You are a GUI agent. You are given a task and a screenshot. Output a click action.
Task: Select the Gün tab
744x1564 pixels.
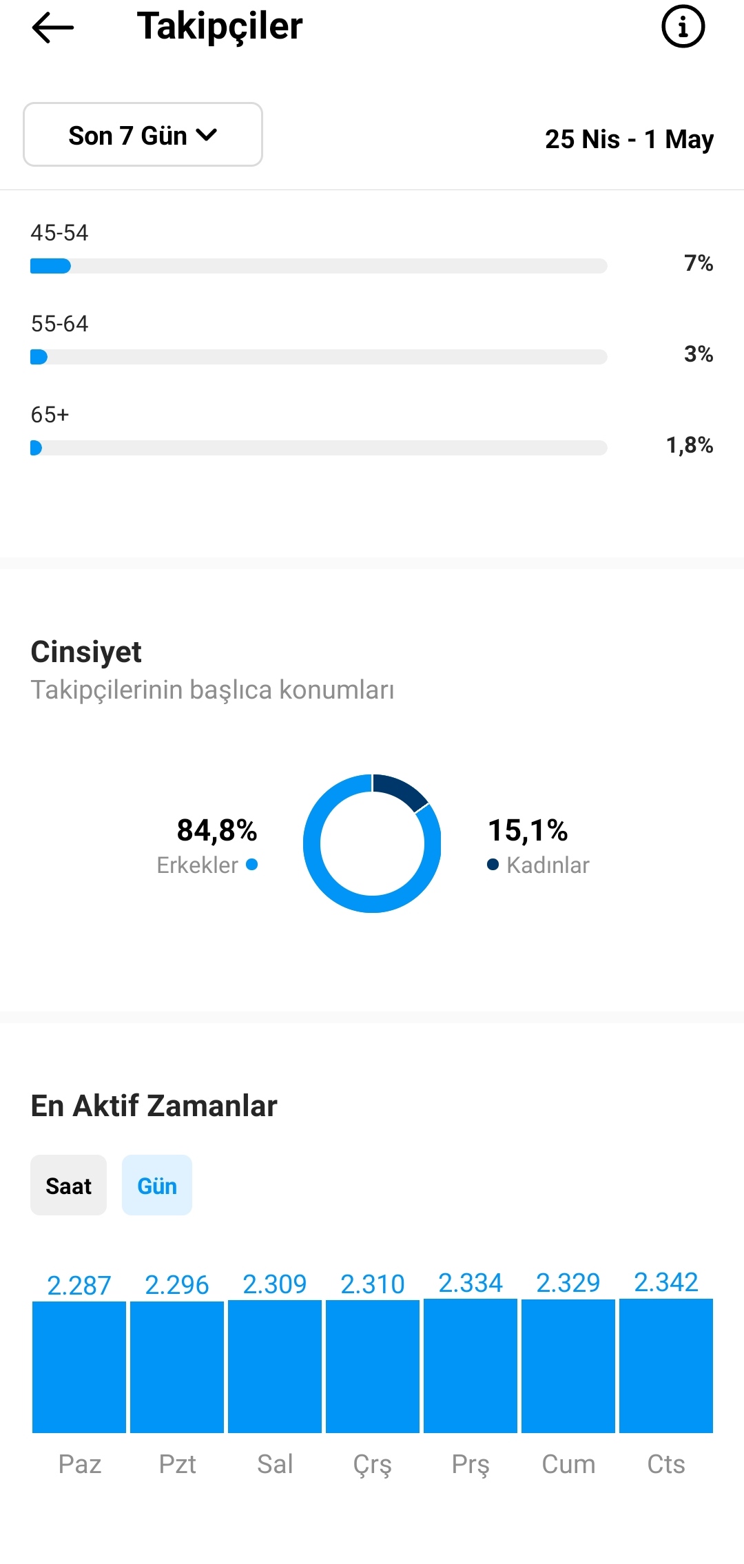[157, 1185]
